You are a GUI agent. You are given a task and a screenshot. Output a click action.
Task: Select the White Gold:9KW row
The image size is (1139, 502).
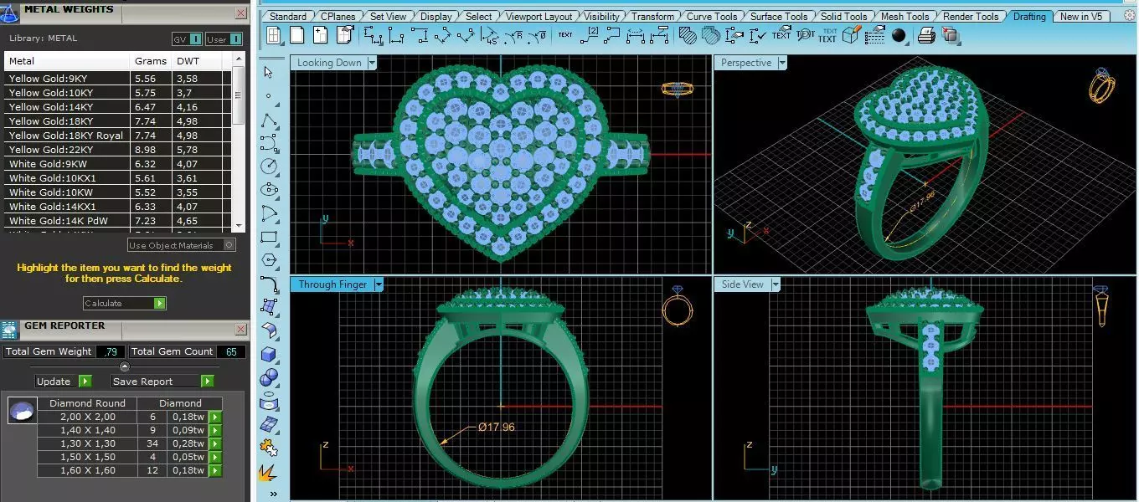click(x=117, y=164)
